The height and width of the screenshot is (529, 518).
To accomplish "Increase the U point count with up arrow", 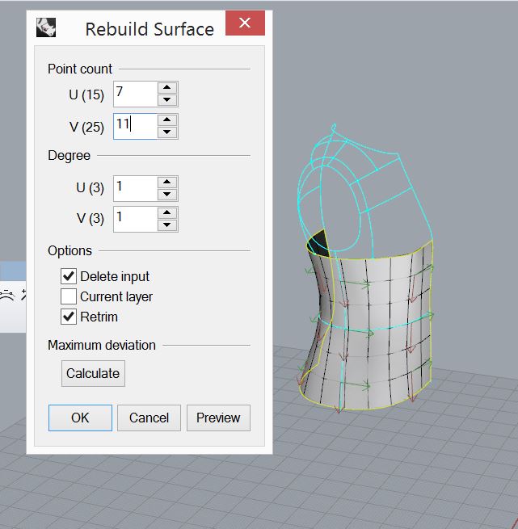I will click(167, 88).
